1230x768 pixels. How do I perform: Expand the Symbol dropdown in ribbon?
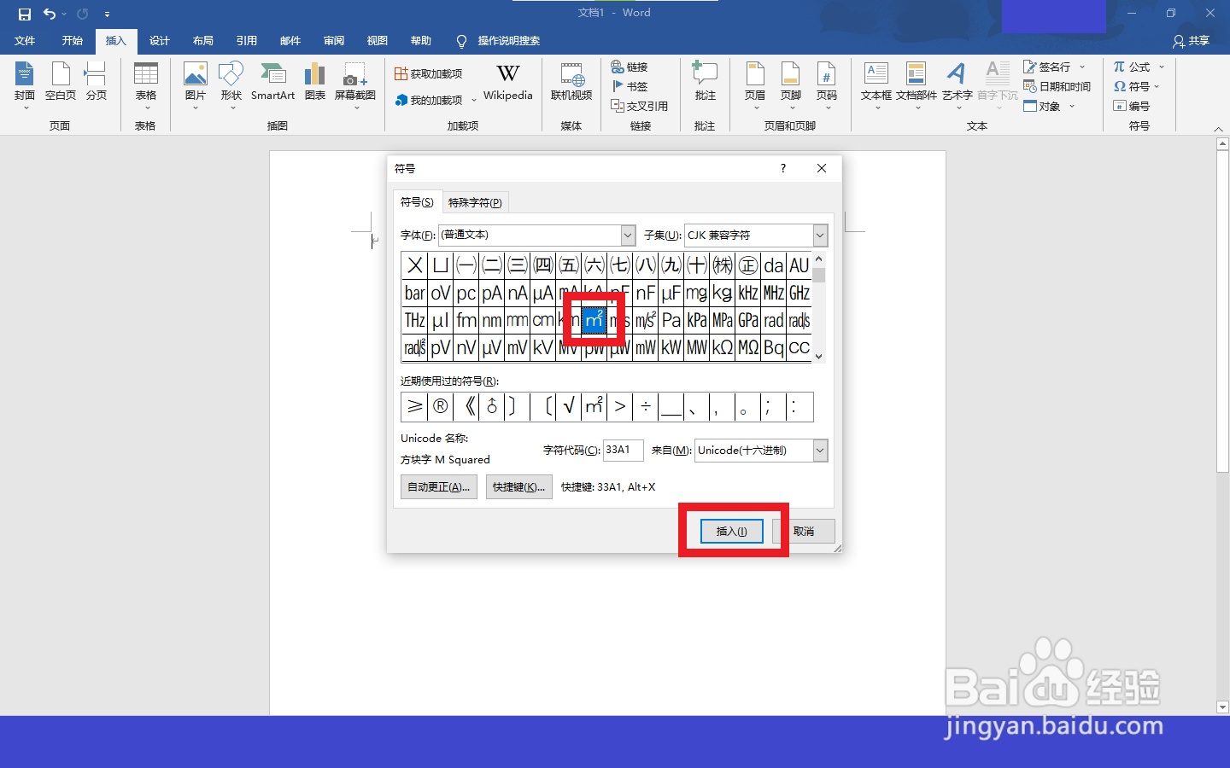pyautogui.click(x=1157, y=86)
